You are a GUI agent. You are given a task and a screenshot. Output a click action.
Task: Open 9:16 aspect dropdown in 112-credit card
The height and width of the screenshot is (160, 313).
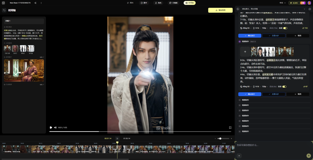(x=257, y=28)
